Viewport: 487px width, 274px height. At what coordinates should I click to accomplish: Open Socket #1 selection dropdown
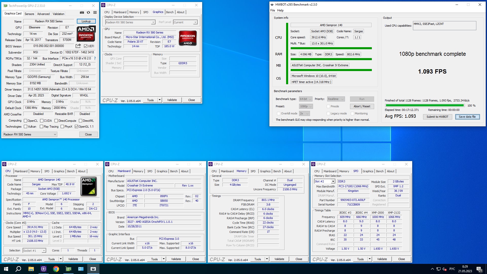[34, 250]
